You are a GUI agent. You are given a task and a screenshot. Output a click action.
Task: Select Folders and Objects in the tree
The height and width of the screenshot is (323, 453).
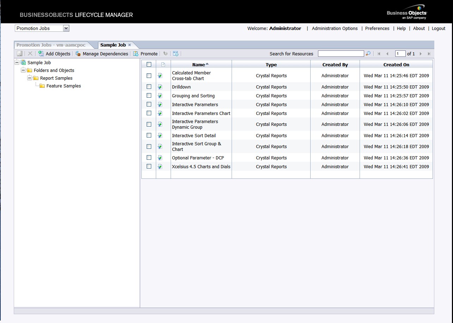[x=54, y=70]
